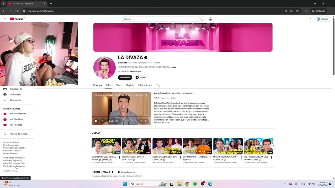This screenshot has height=188, width=335.
Task: Open options for GRAMMYS 2026 video
Action: click(x=150, y=157)
